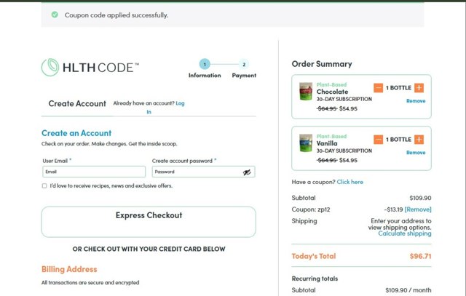This screenshot has height=296, width=466.
Task: Open the Calculate shipping link
Action: point(405,233)
